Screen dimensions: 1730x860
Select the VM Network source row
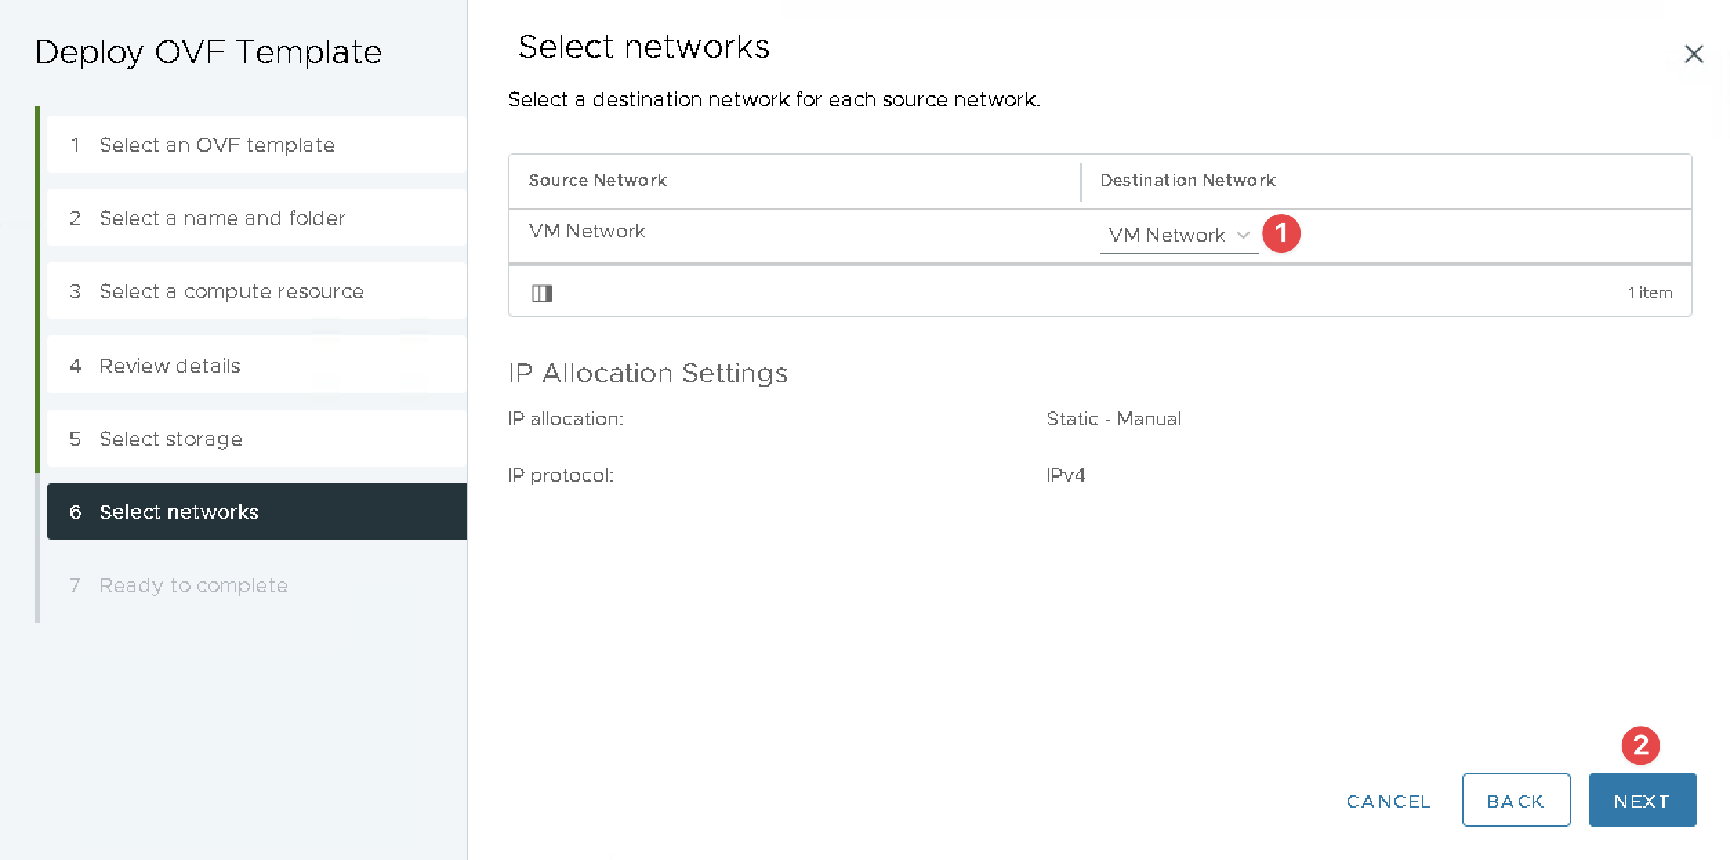[x=587, y=231]
